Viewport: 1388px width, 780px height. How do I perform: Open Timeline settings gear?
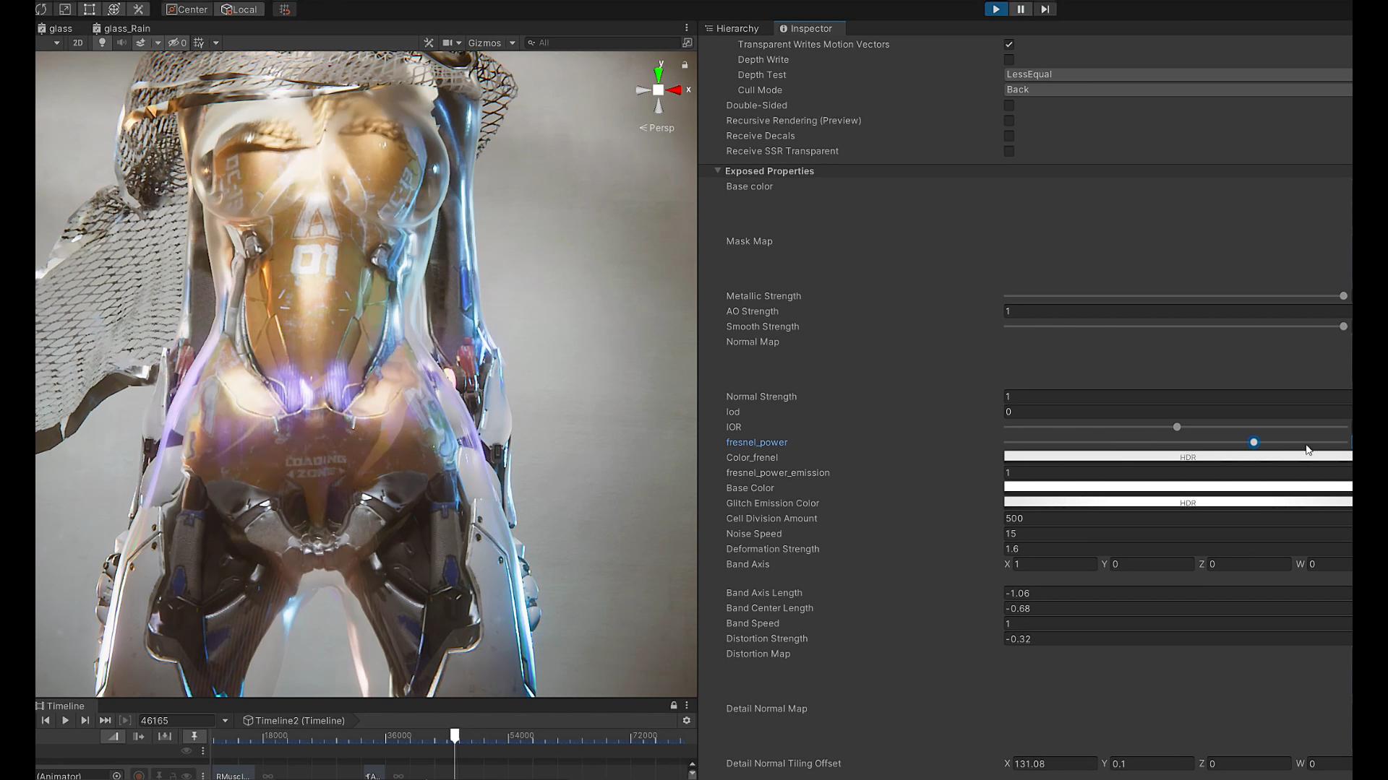[x=687, y=721]
